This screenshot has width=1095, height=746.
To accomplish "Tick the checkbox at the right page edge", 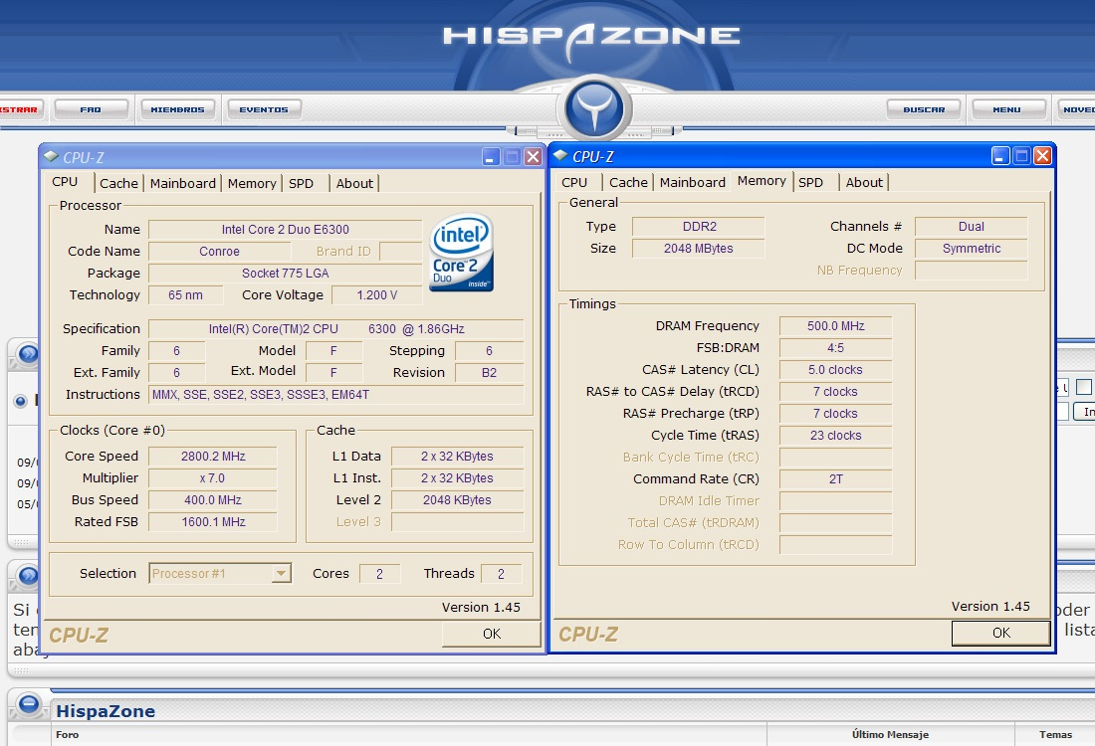I will 1084,387.
